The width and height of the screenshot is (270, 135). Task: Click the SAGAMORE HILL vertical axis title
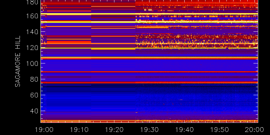coord(18,61)
